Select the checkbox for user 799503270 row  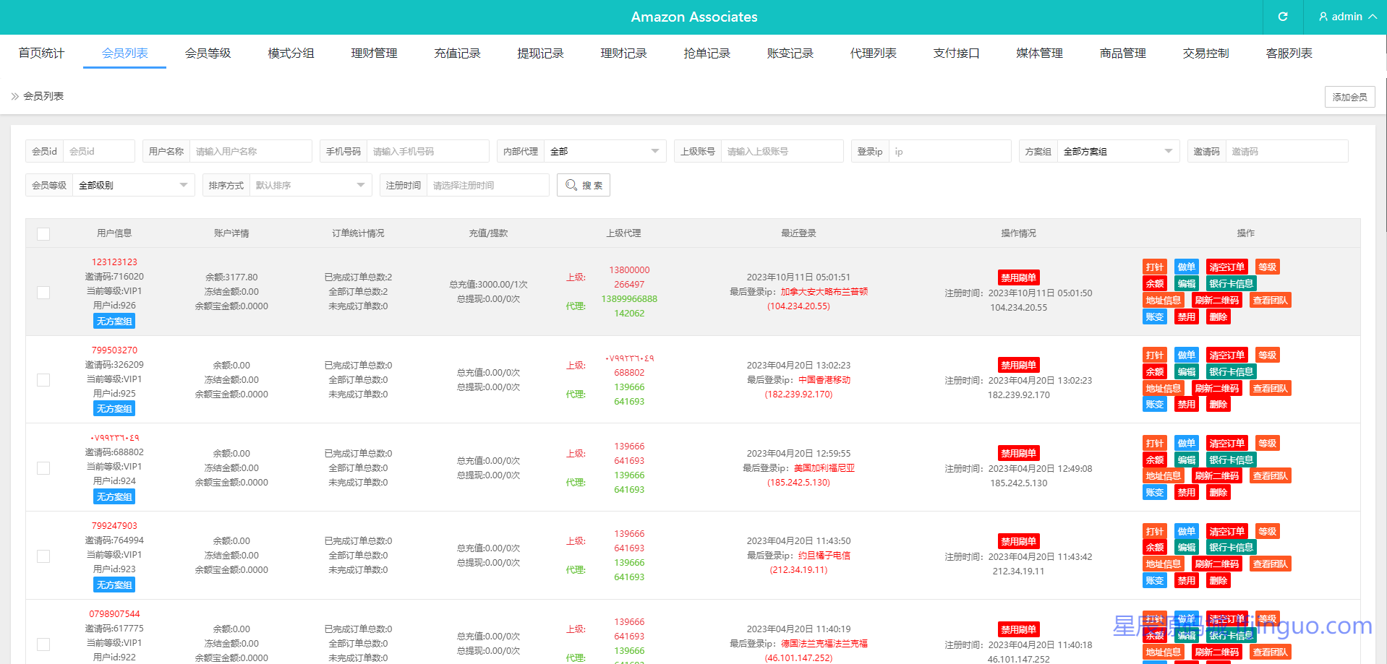[43, 380]
